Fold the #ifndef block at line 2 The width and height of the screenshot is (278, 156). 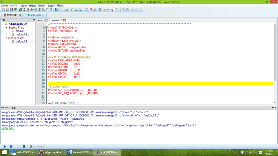tap(46, 28)
